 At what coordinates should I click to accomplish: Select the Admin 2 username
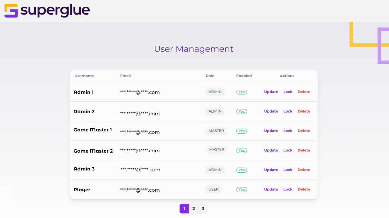click(x=84, y=112)
